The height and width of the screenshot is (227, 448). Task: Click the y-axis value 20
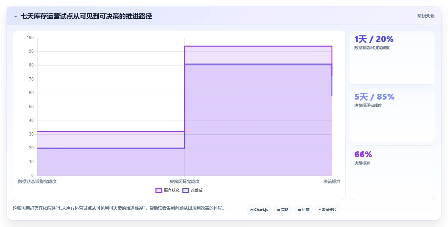click(32, 148)
